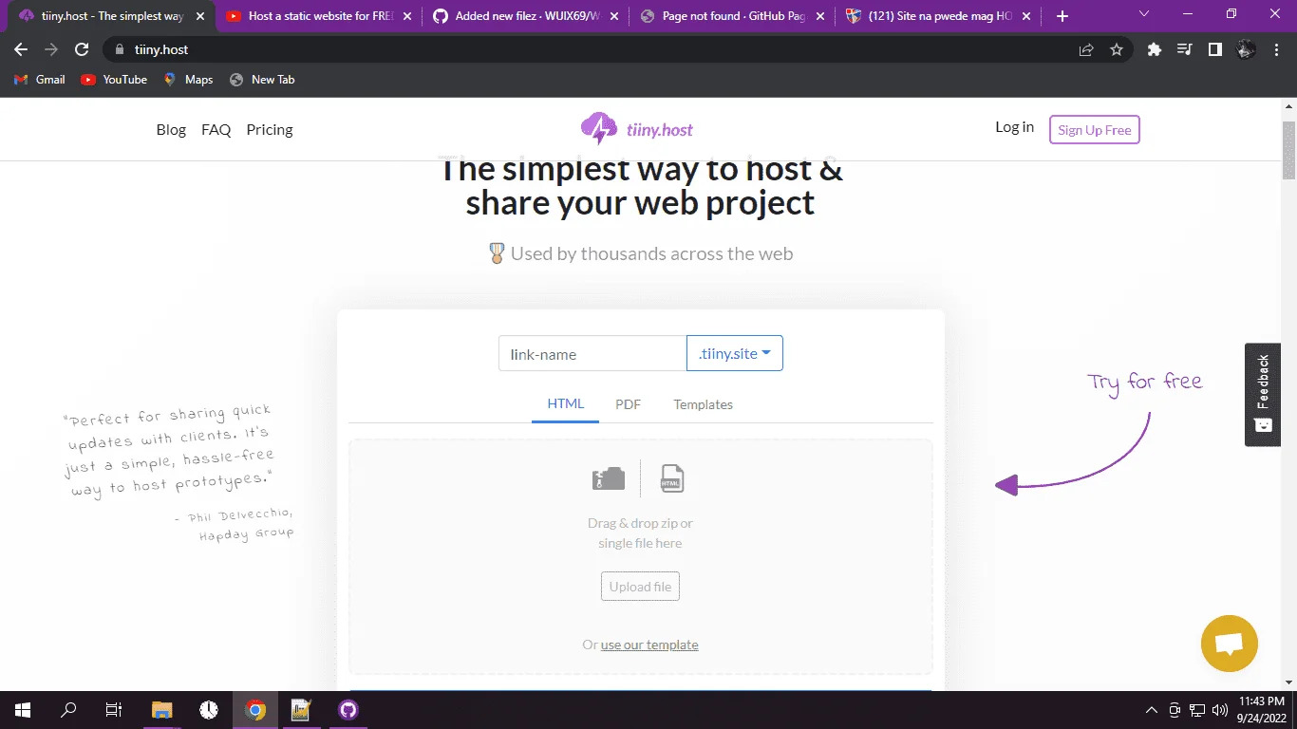Image resolution: width=1297 pixels, height=729 pixels.
Task: Open the FAQ page
Action: point(216,130)
